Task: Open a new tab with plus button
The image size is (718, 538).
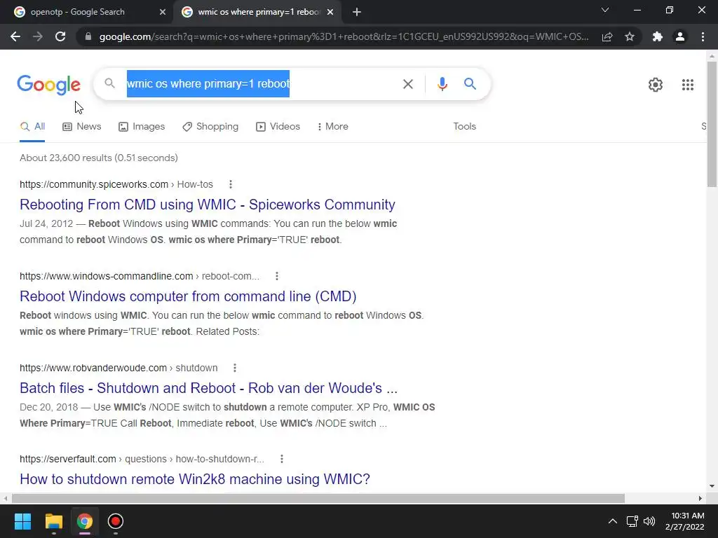Action: coord(357,12)
